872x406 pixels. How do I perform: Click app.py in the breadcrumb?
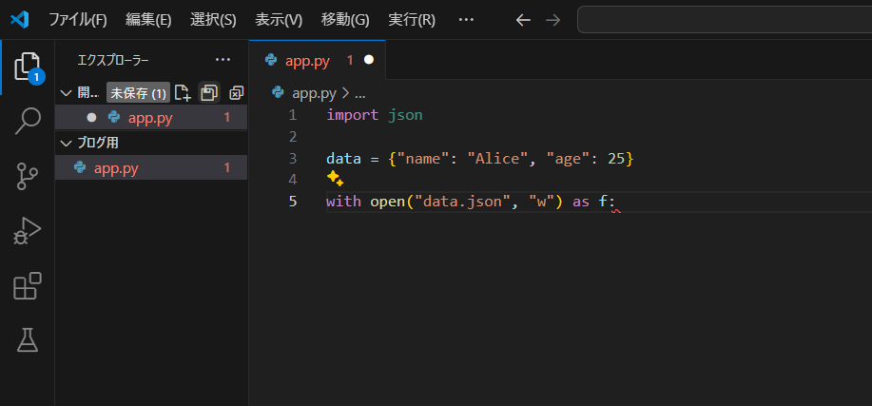[315, 93]
